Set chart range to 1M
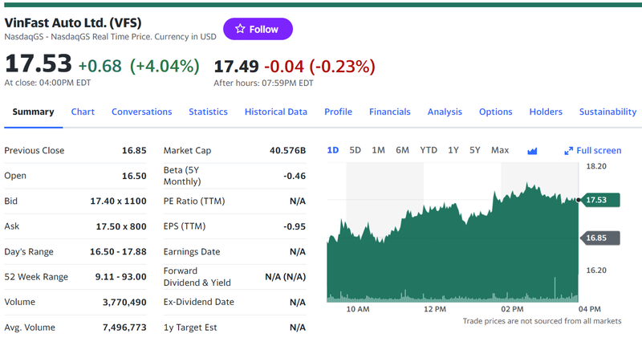The image size is (642, 350). coord(379,150)
